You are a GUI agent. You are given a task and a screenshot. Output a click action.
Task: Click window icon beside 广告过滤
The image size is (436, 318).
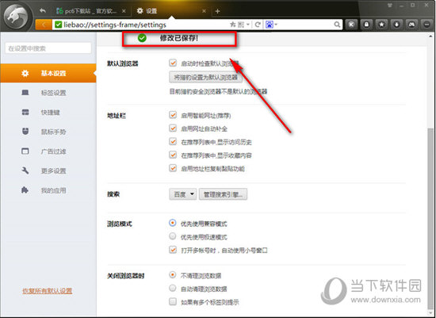coord(25,151)
